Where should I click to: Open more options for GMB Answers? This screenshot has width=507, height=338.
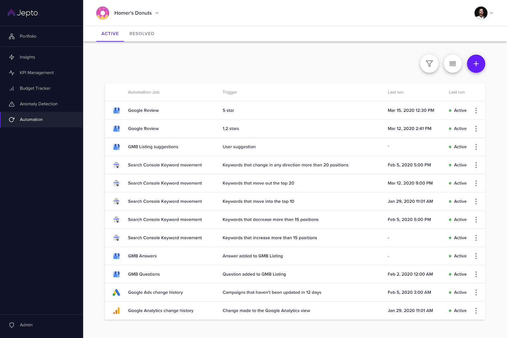click(476, 256)
